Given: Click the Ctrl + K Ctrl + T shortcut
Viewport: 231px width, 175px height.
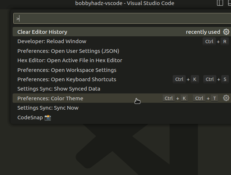Looking at the screenshot, I should 190,98.
